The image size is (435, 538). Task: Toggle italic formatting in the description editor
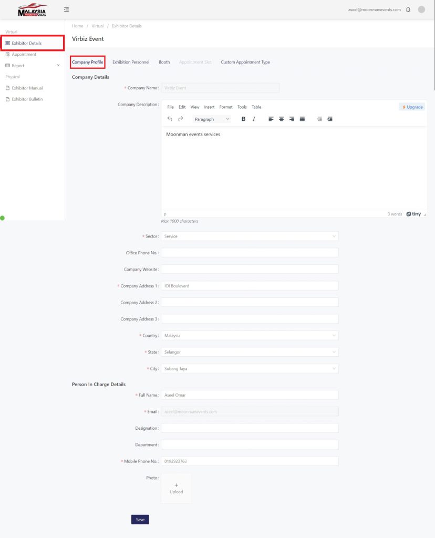254,119
